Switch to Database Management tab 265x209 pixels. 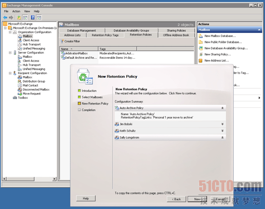81,31
